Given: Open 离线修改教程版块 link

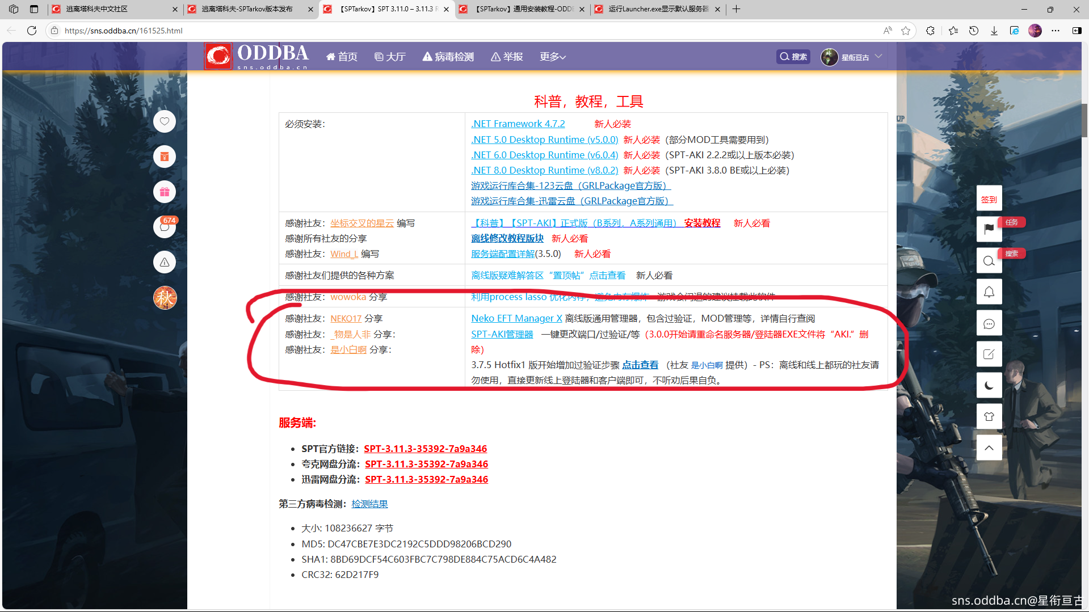Looking at the screenshot, I should pyautogui.click(x=507, y=238).
